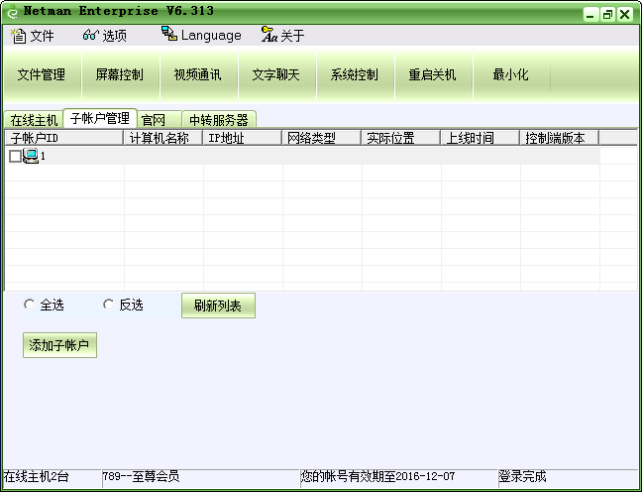Screen dimensions: 642x492
Task: Switch to the 在线主机 tab
Action: click(34, 120)
